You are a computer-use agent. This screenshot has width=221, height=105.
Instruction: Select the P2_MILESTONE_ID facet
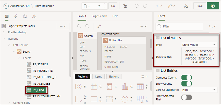[x=42, y=77]
